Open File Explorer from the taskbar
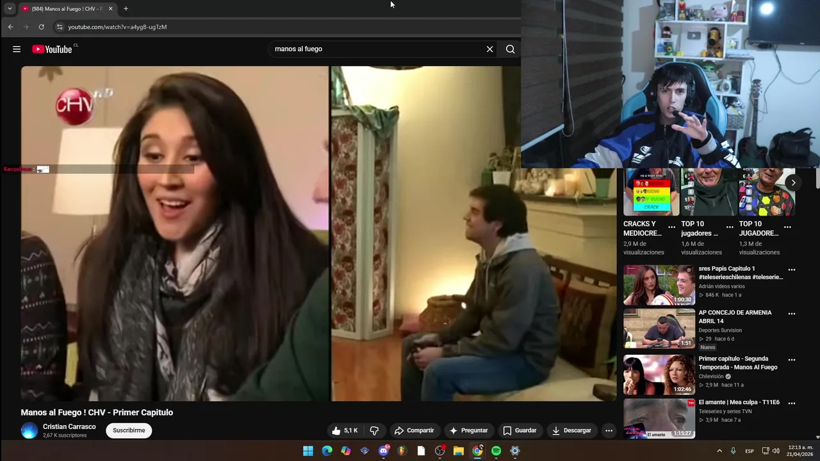820x461 pixels. coord(459,451)
